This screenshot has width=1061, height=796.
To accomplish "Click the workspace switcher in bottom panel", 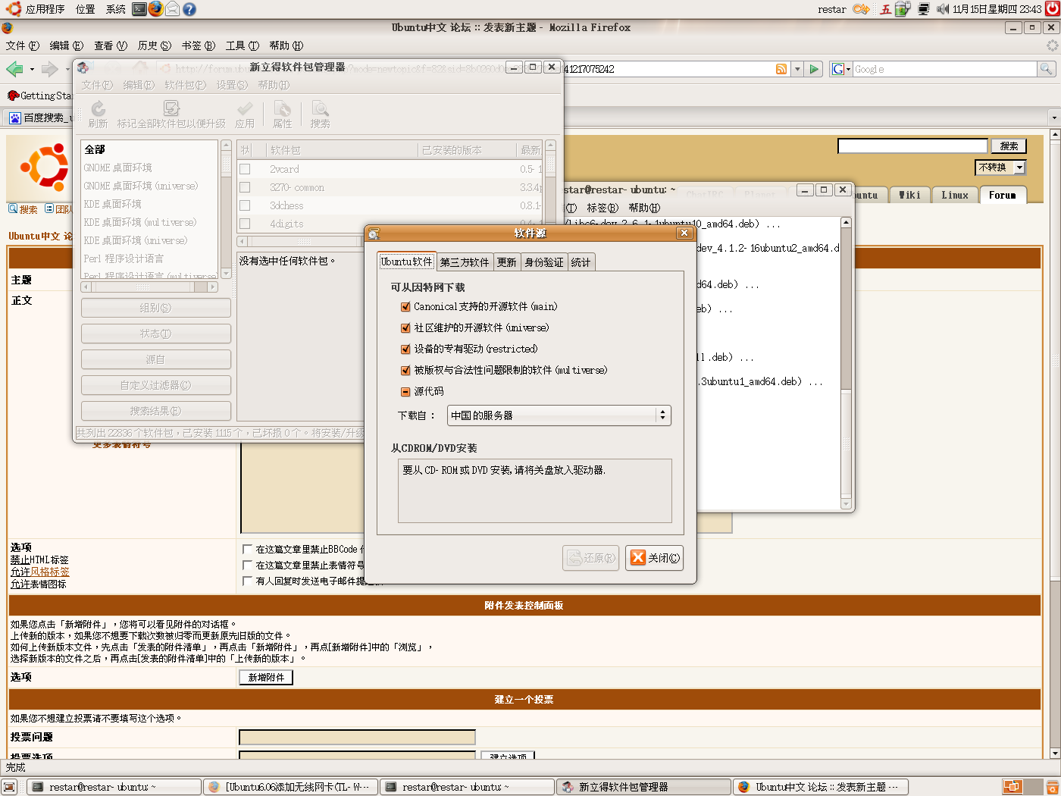I will point(1022,787).
